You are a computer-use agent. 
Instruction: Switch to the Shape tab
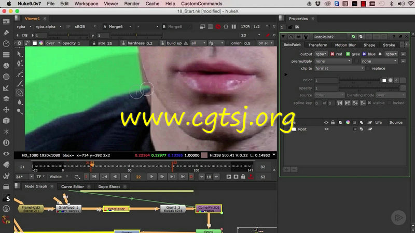click(x=369, y=45)
